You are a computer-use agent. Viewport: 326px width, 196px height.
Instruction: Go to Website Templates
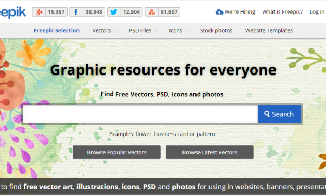269,31
